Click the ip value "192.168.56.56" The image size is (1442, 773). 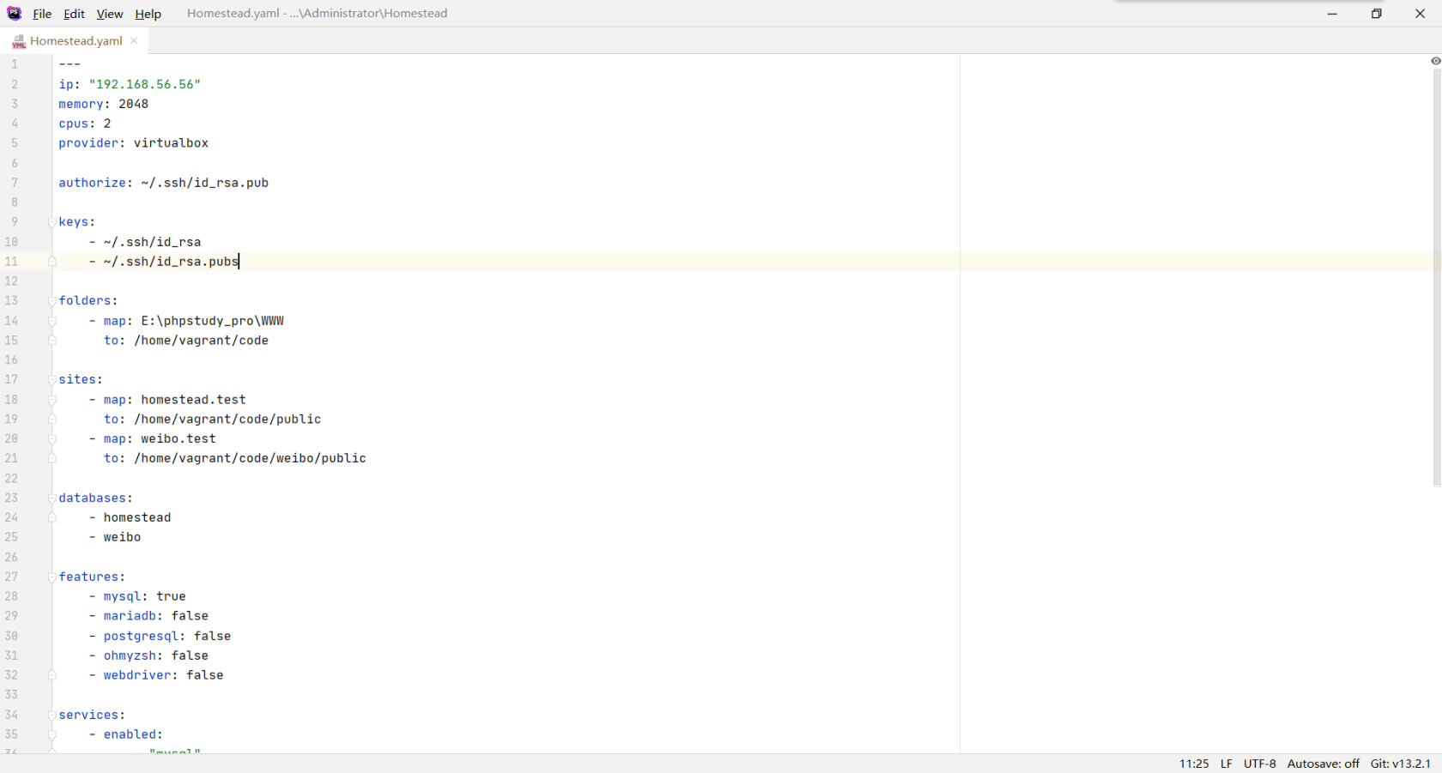click(145, 84)
